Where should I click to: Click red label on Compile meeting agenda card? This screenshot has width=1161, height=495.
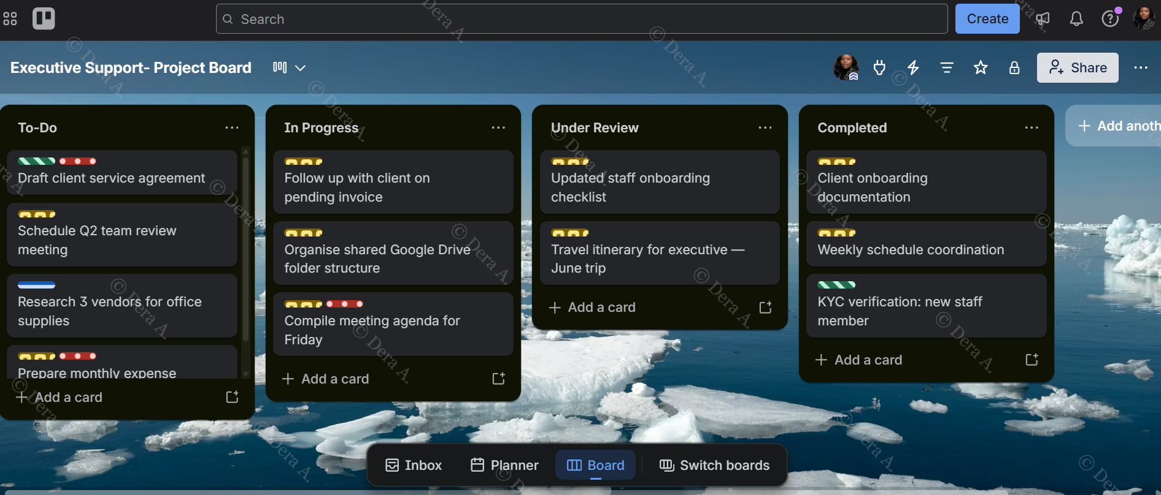point(344,304)
